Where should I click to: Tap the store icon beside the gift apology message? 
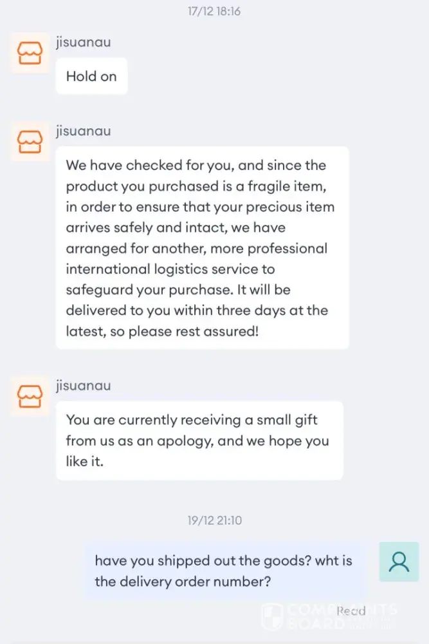click(x=30, y=396)
